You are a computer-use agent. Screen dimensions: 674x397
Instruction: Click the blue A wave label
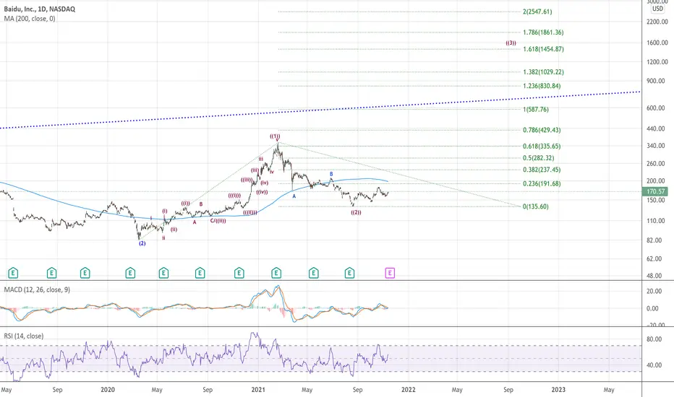tap(294, 196)
